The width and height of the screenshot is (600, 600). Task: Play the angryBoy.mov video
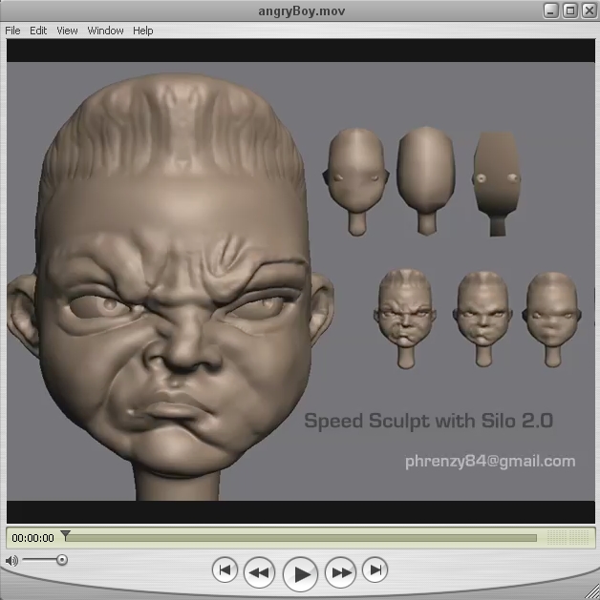pos(300,574)
